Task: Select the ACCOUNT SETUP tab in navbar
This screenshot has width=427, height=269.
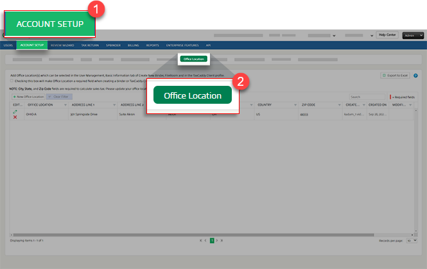Action: click(32, 45)
